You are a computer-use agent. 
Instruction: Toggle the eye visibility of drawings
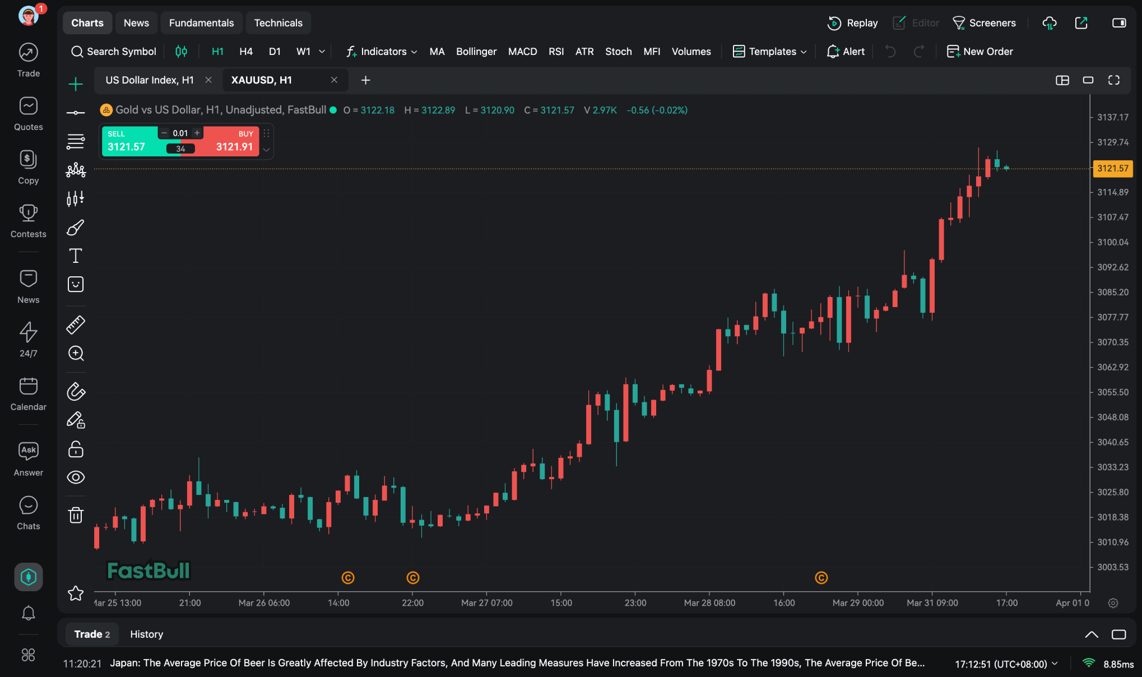point(76,477)
